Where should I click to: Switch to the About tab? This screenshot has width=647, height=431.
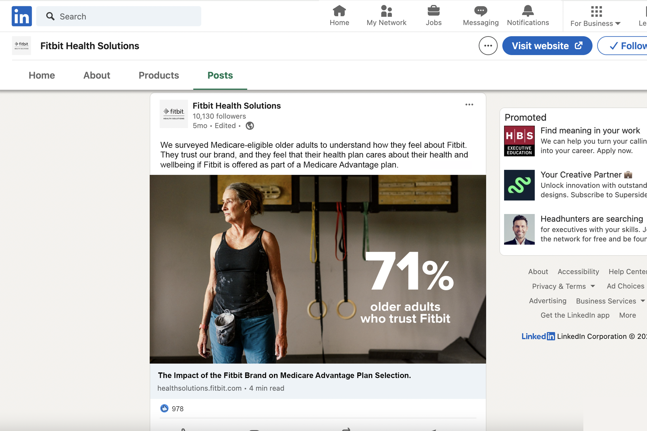tap(97, 75)
